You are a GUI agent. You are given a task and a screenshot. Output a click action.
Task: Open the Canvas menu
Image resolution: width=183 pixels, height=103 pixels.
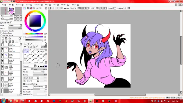click(20, 5)
